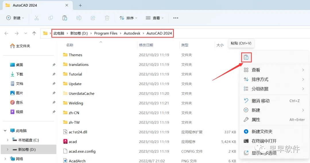
Task: Choose 新建文件夹 in context menu
Action: tap(274, 131)
